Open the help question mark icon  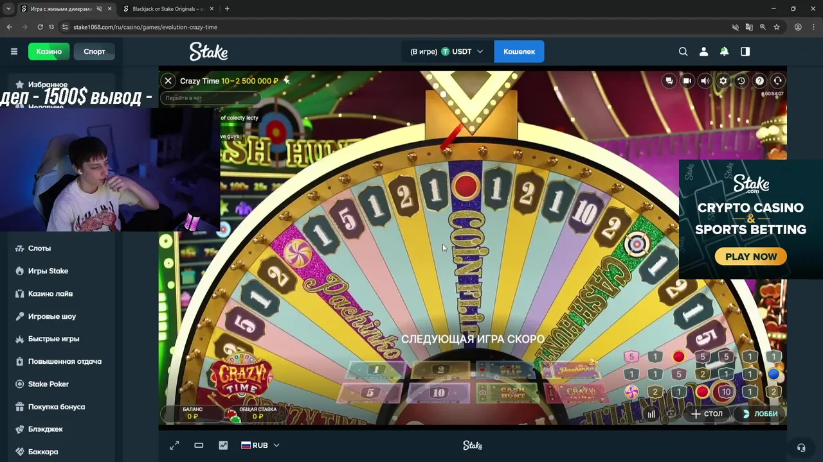coord(759,81)
